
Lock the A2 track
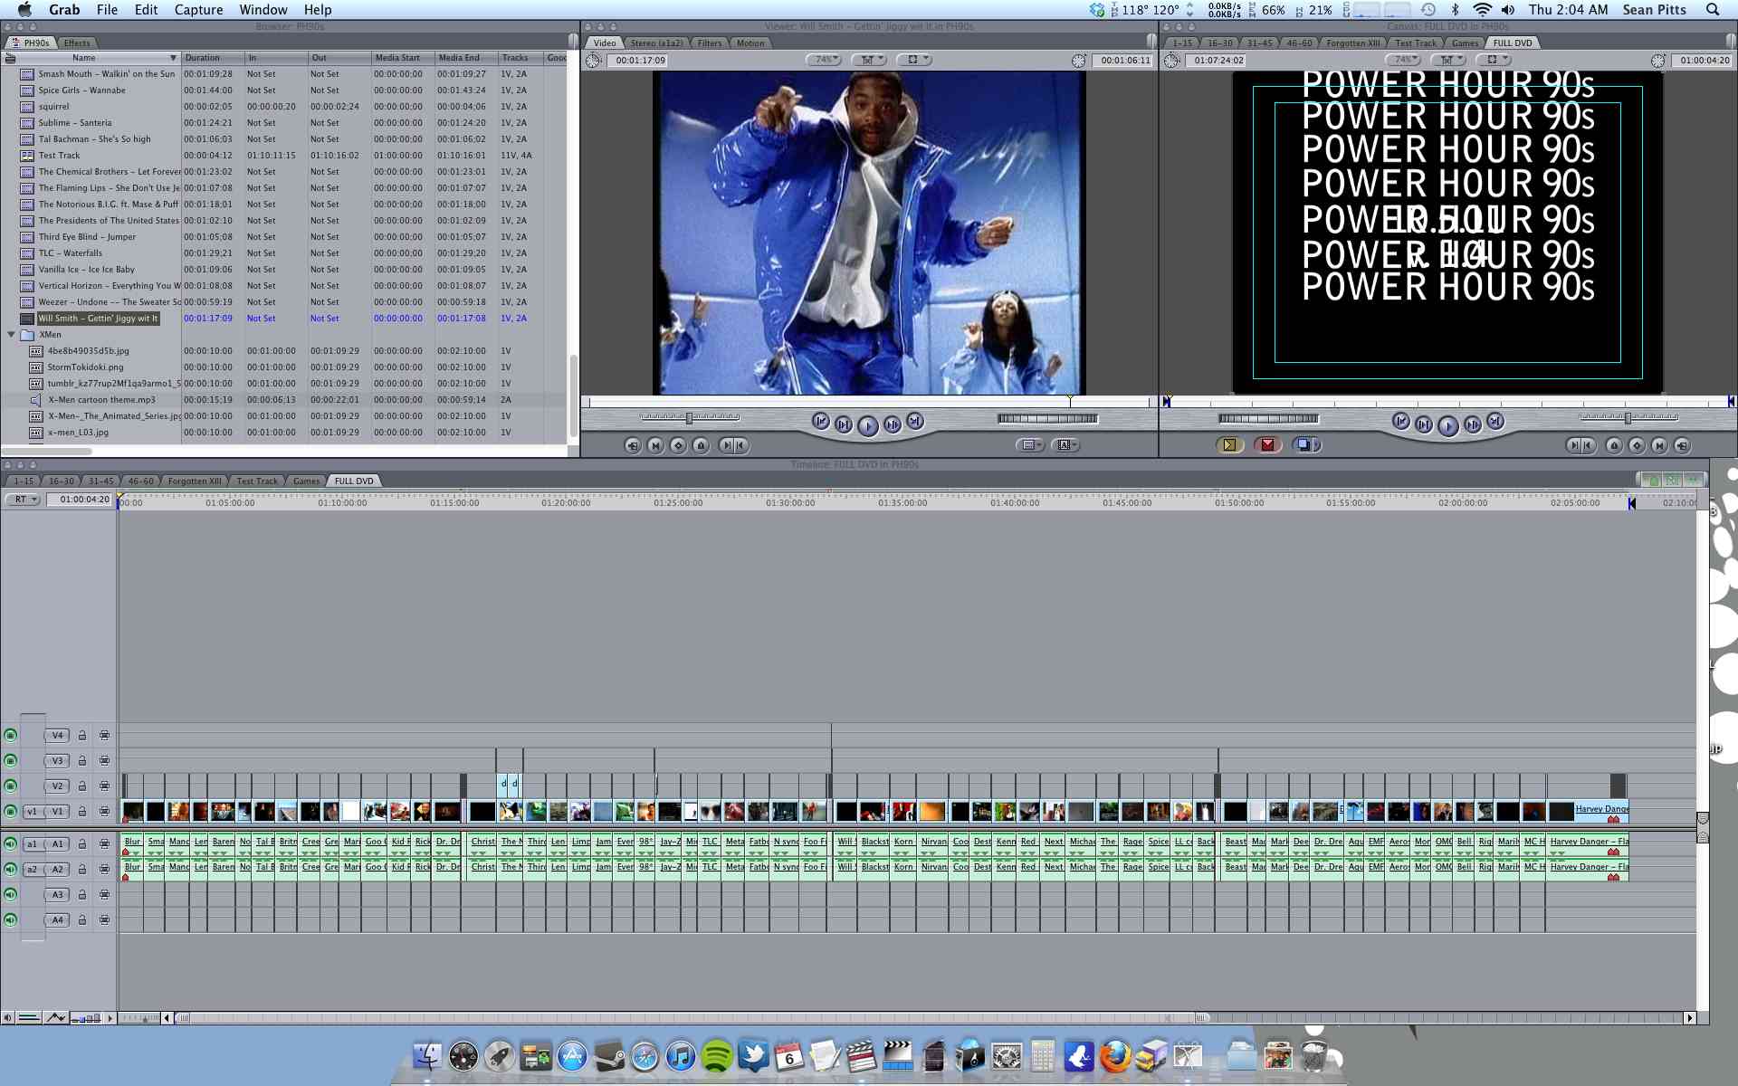click(x=81, y=870)
